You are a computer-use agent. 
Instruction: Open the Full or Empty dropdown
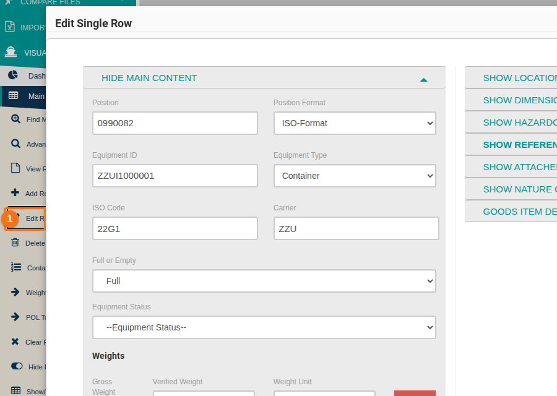pyautogui.click(x=264, y=281)
